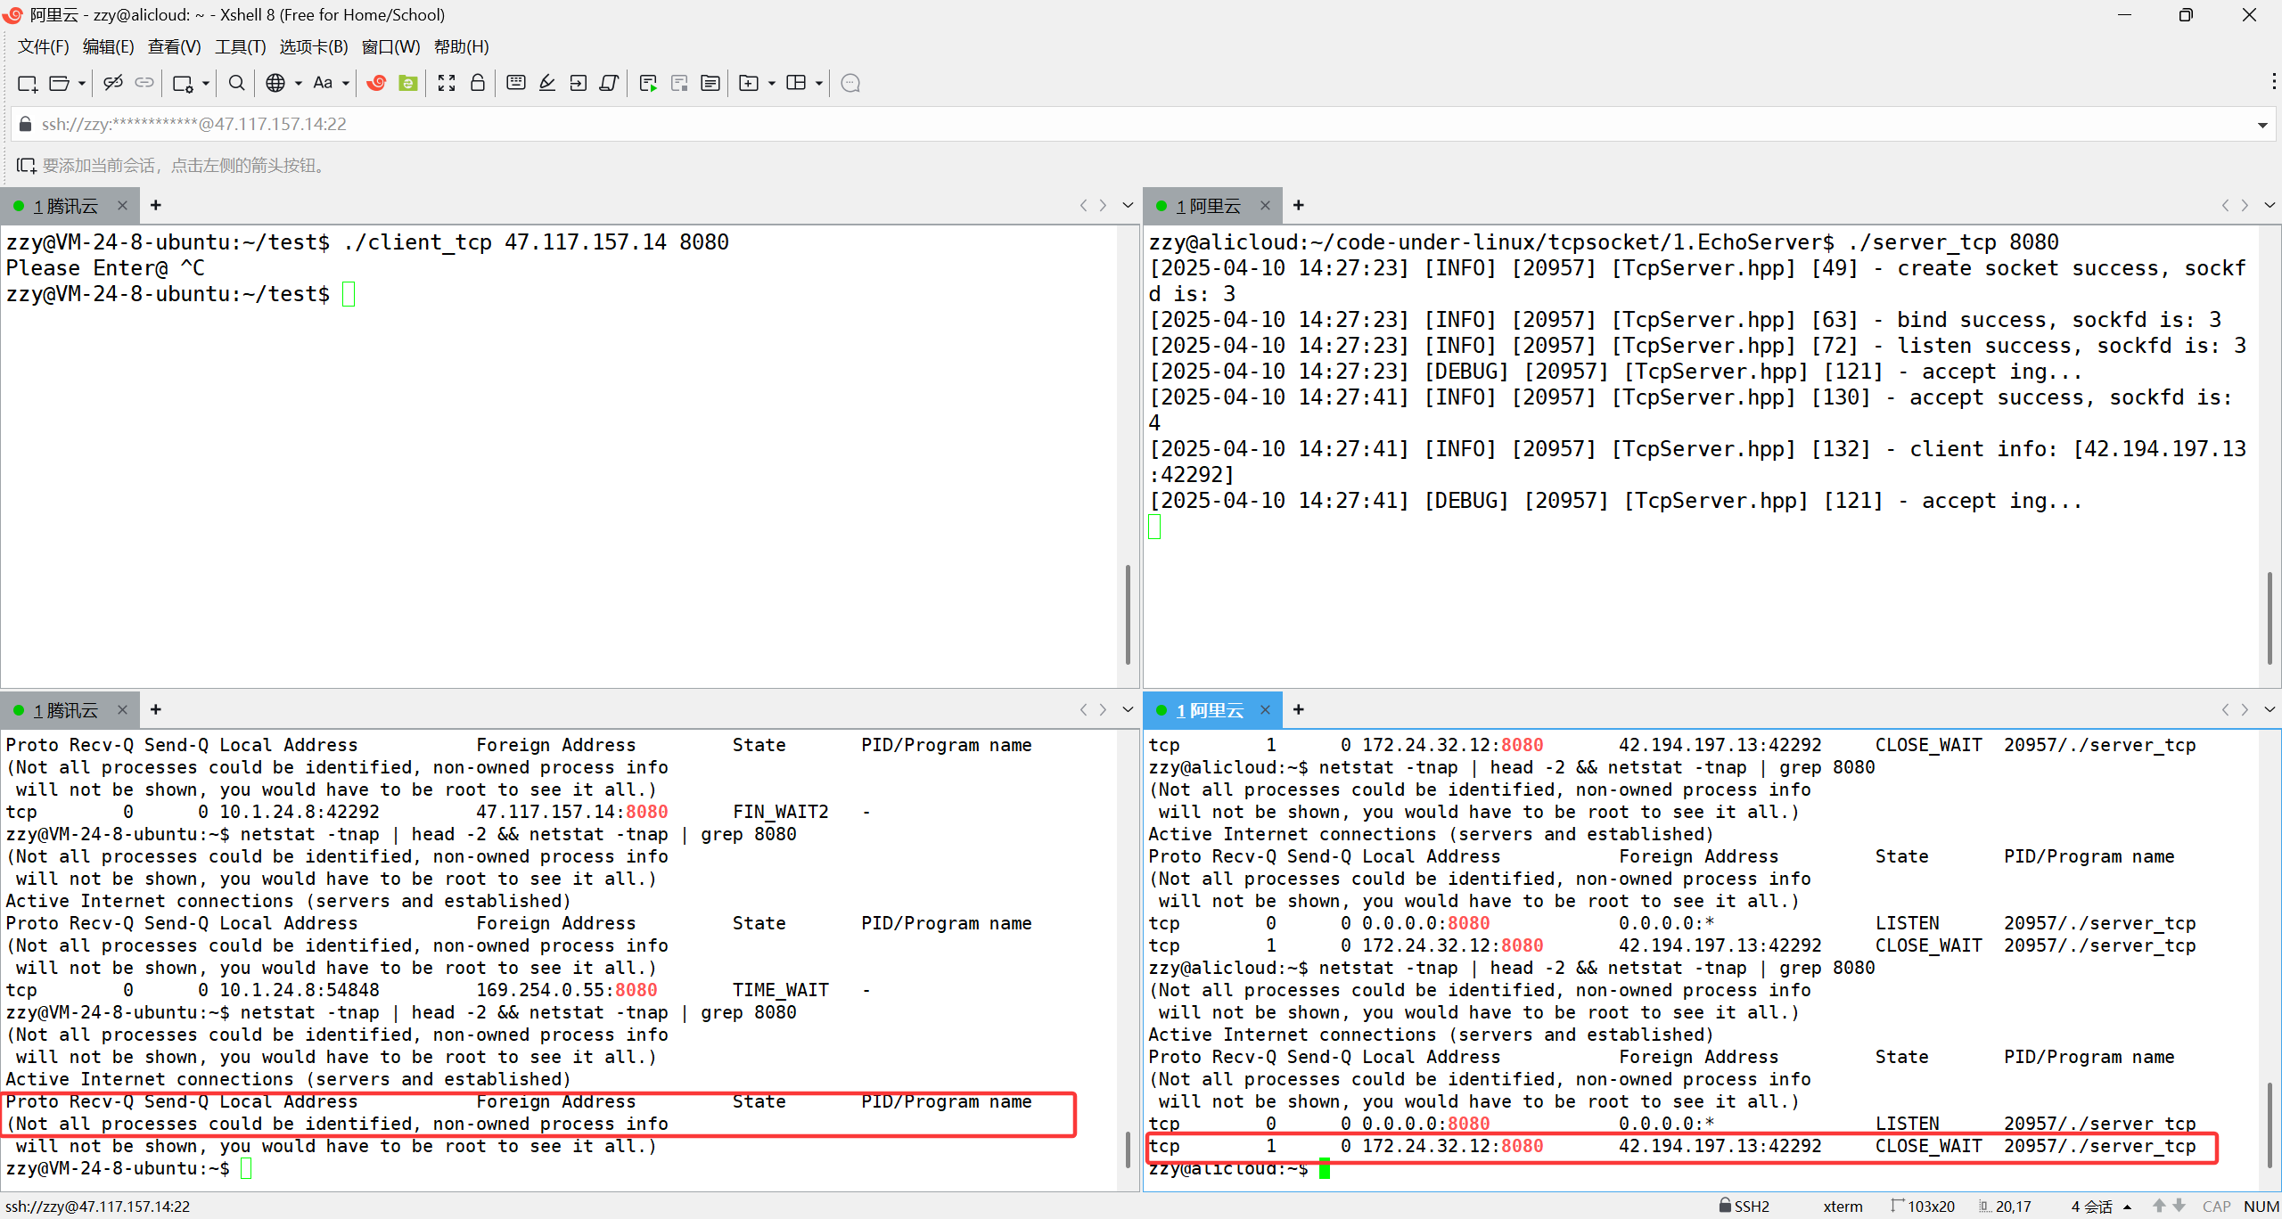Click the chat bubble feedback icon
This screenshot has width=2282, height=1219.
tap(850, 83)
